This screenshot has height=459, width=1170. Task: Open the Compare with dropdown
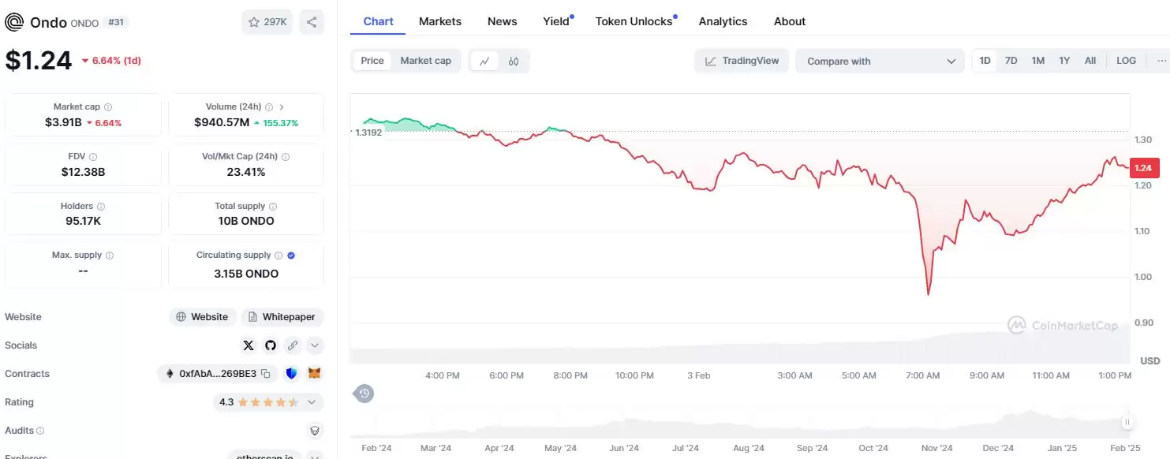[x=880, y=61]
